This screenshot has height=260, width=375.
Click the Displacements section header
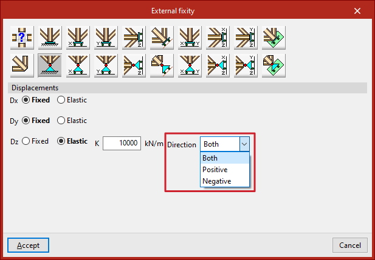(187, 88)
